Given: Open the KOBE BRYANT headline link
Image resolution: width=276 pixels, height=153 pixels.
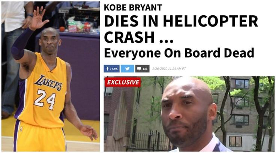Looking at the screenshot, I should pyautogui.click(x=133, y=7).
